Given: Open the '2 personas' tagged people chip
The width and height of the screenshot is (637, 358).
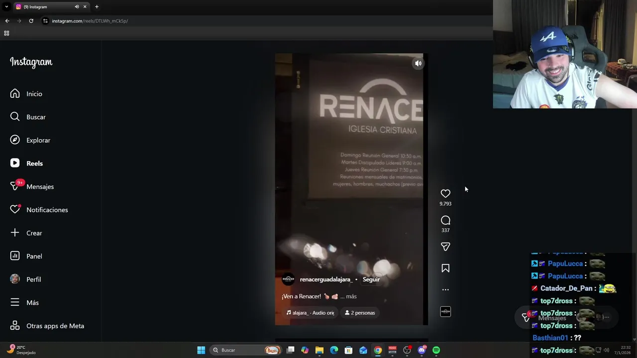Looking at the screenshot, I should (x=360, y=313).
